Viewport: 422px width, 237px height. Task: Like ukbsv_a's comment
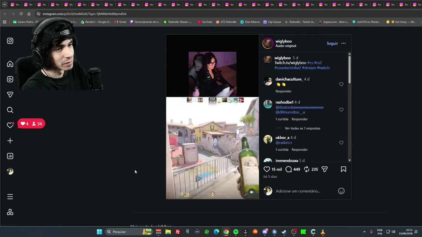tap(341, 143)
